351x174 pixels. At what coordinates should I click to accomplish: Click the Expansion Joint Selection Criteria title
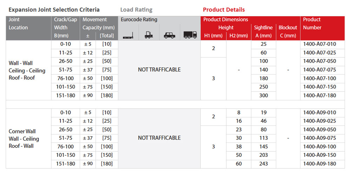click(54, 10)
